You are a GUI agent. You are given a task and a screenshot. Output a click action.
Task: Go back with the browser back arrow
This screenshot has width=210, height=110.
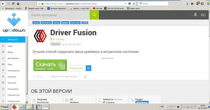tap(3, 4)
